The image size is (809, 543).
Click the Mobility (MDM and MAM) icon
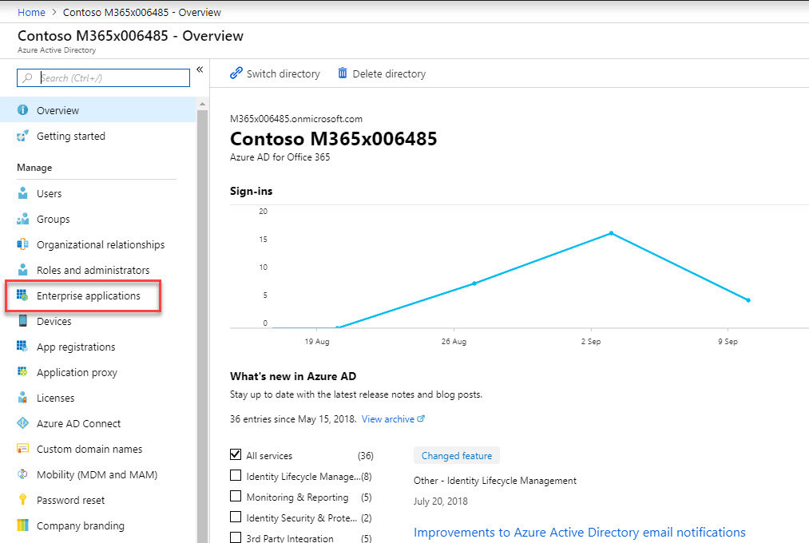coord(22,474)
